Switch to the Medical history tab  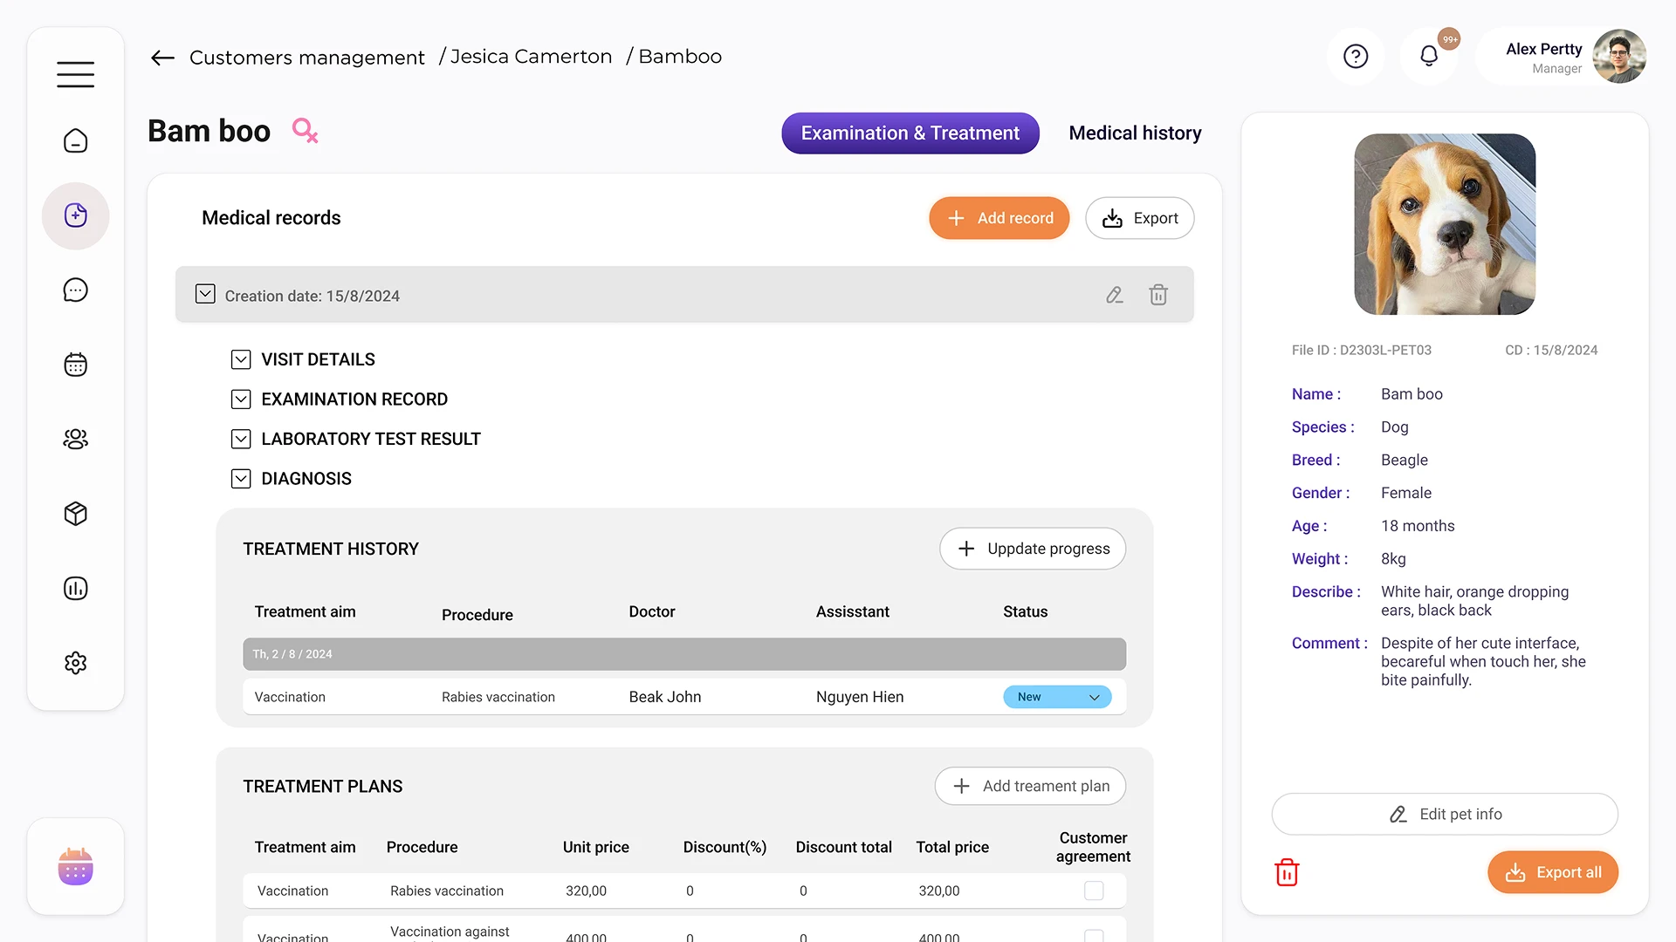1135,133
